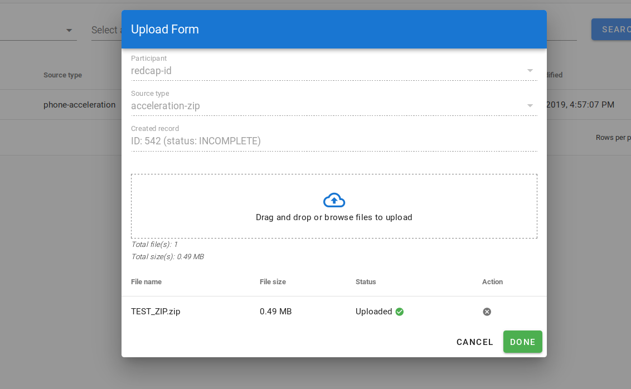The width and height of the screenshot is (631, 389).
Task: Click the Action column header
Action: click(492, 281)
